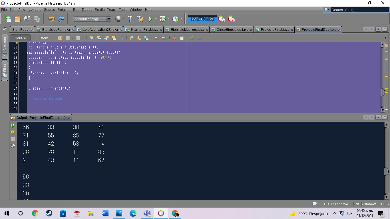Click the Clean and Build icon

coord(140,19)
